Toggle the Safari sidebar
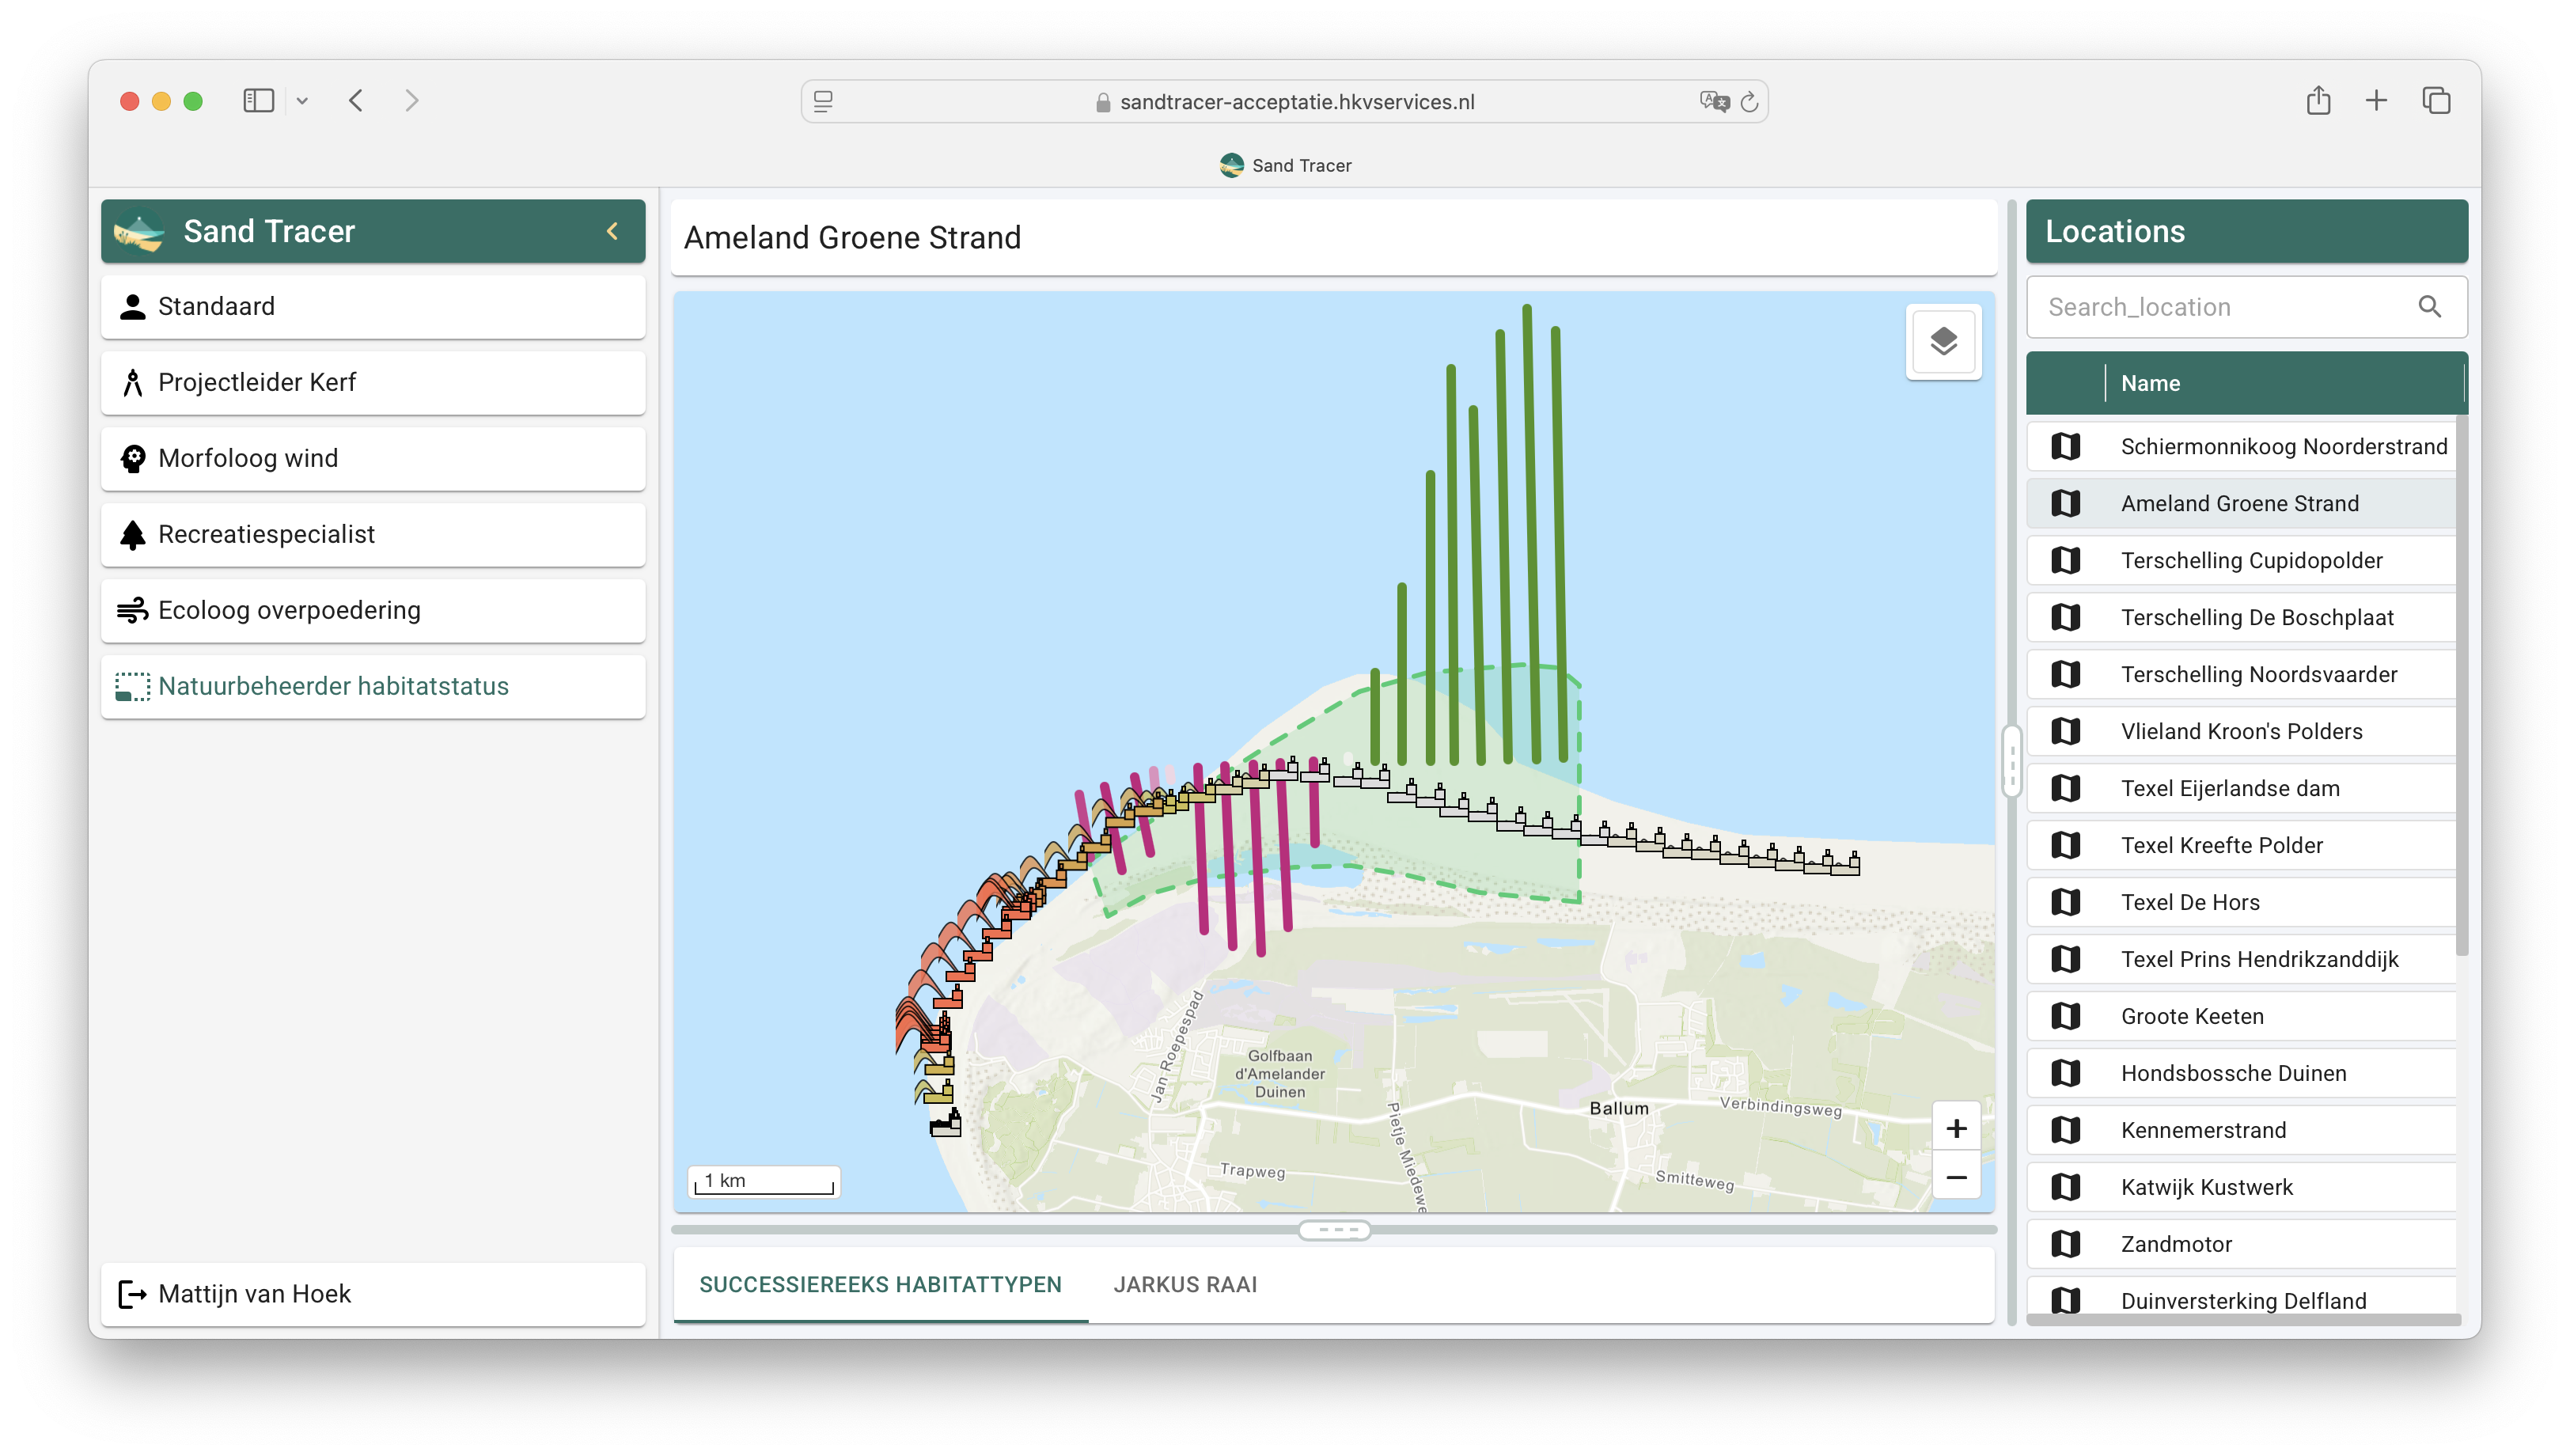2570x1456 pixels. pos(258,101)
